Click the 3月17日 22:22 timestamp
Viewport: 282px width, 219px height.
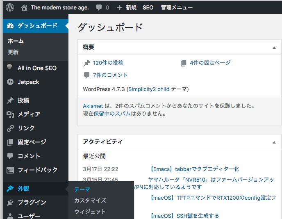click(x=100, y=169)
